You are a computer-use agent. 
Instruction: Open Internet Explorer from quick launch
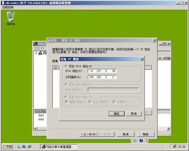(x=30, y=147)
